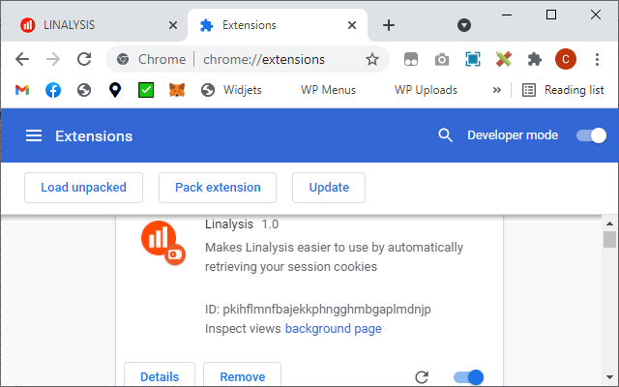619x387 pixels.
Task: View site information via the Chrome icon
Action: [x=123, y=60]
